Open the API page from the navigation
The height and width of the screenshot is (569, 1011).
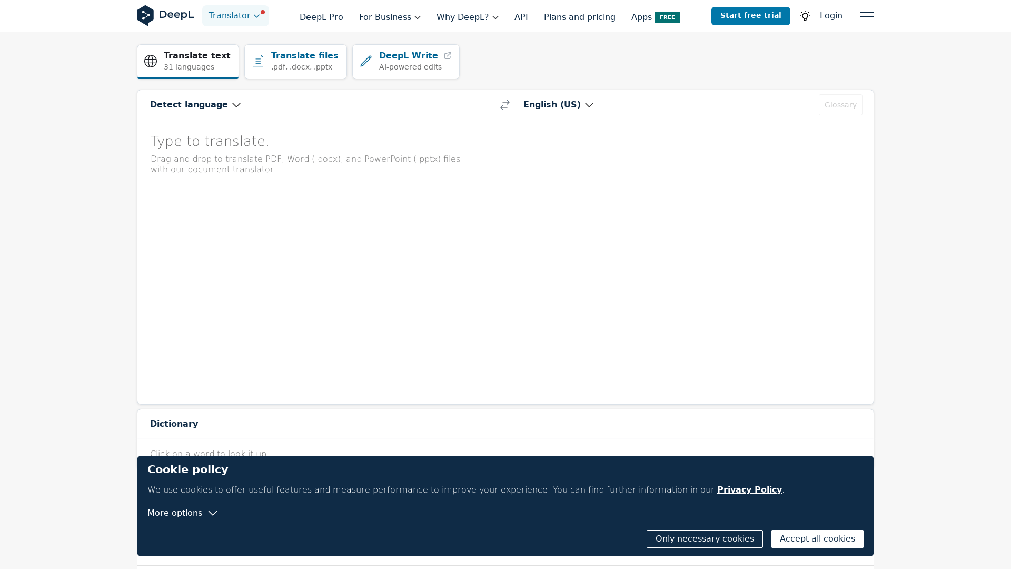[521, 17]
